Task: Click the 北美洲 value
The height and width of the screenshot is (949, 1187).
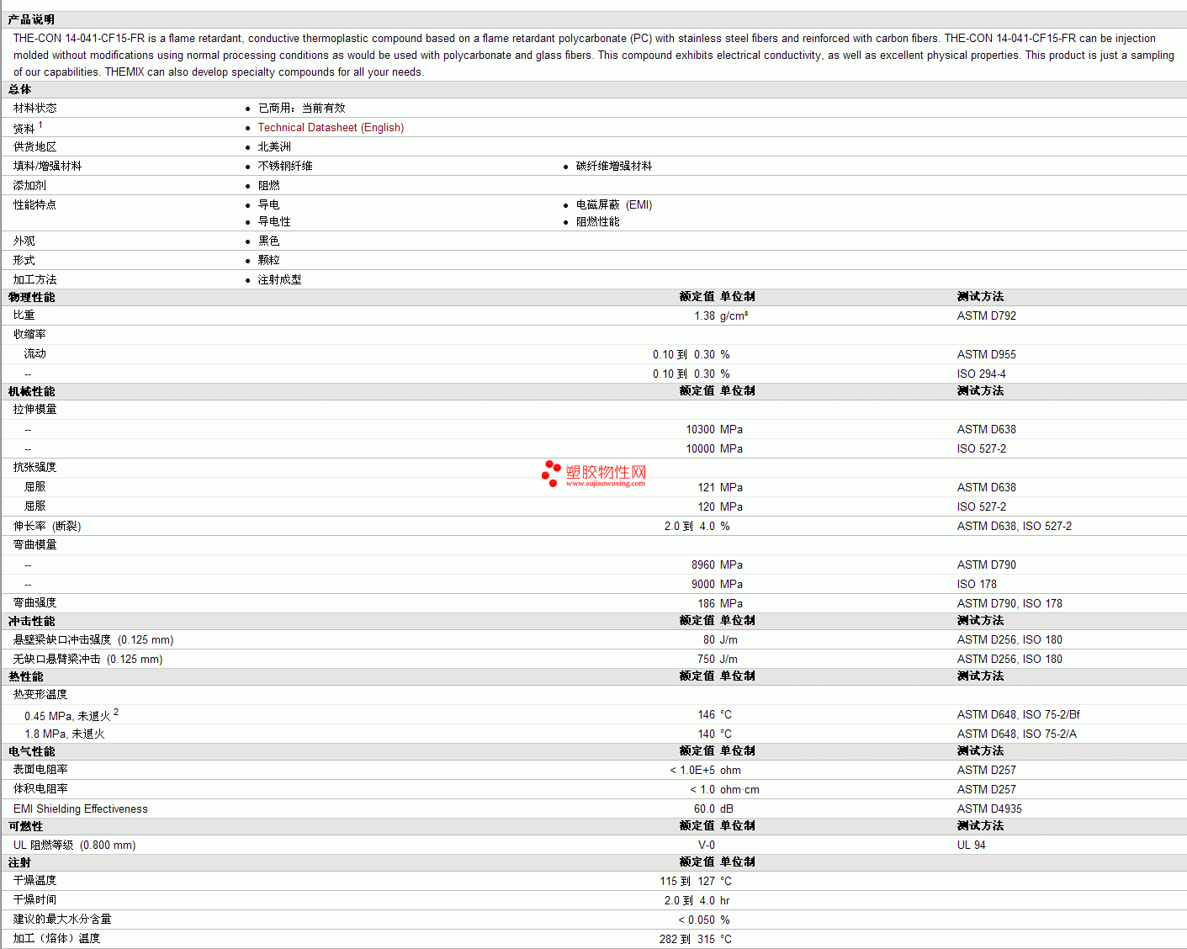Action: (274, 146)
